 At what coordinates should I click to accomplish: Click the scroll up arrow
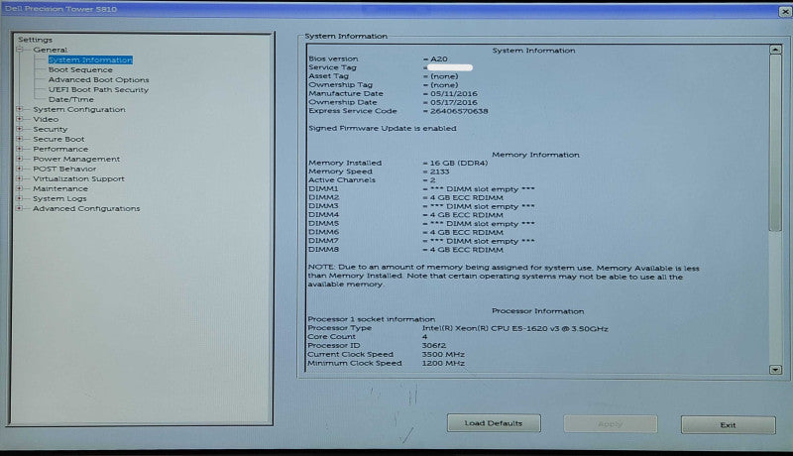coord(775,50)
